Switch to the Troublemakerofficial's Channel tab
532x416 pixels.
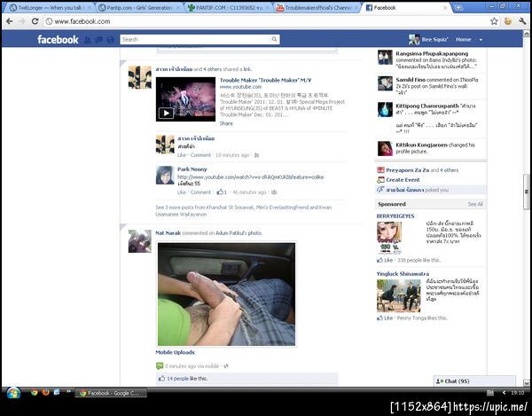coord(317,7)
